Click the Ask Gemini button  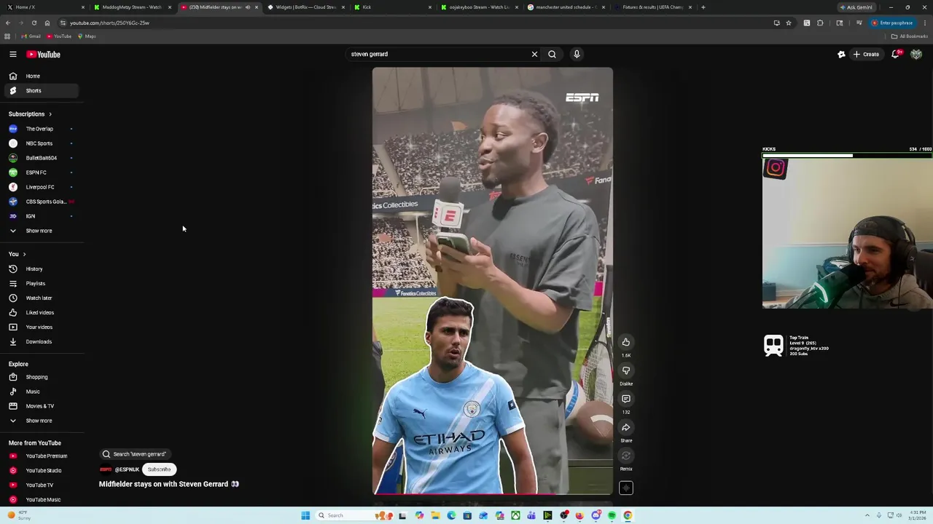point(856,7)
